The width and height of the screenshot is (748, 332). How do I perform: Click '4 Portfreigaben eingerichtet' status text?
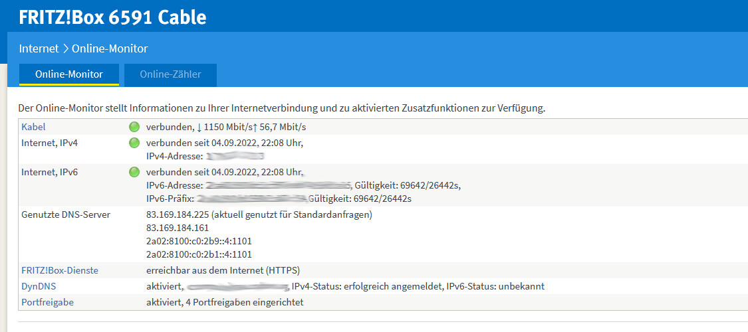pyautogui.click(x=245, y=302)
